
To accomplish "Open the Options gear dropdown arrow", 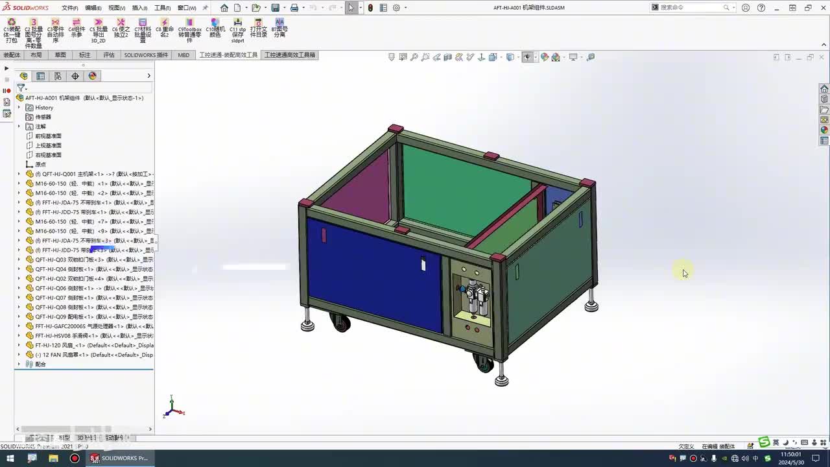I will click(x=405, y=8).
